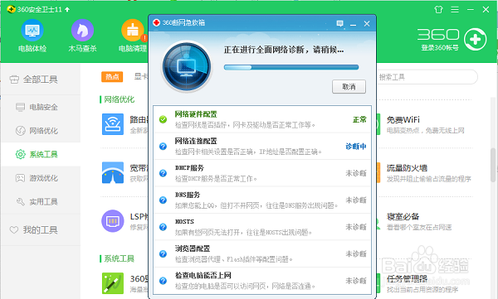Click the feedback icon in the 断网急救箱 dialog
498x299 pixels.
tap(339, 24)
